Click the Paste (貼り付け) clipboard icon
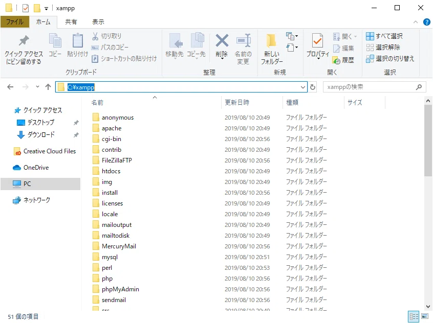The width and height of the screenshot is (433, 323). (78, 40)
